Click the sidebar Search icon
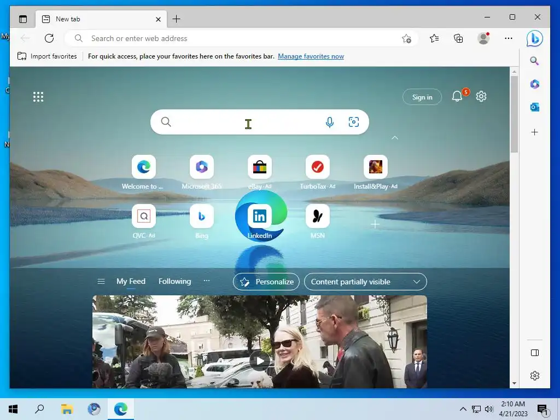 click(534, 61)
